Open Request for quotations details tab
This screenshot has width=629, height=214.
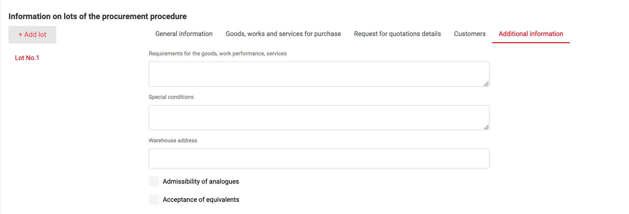coord(397,34)
